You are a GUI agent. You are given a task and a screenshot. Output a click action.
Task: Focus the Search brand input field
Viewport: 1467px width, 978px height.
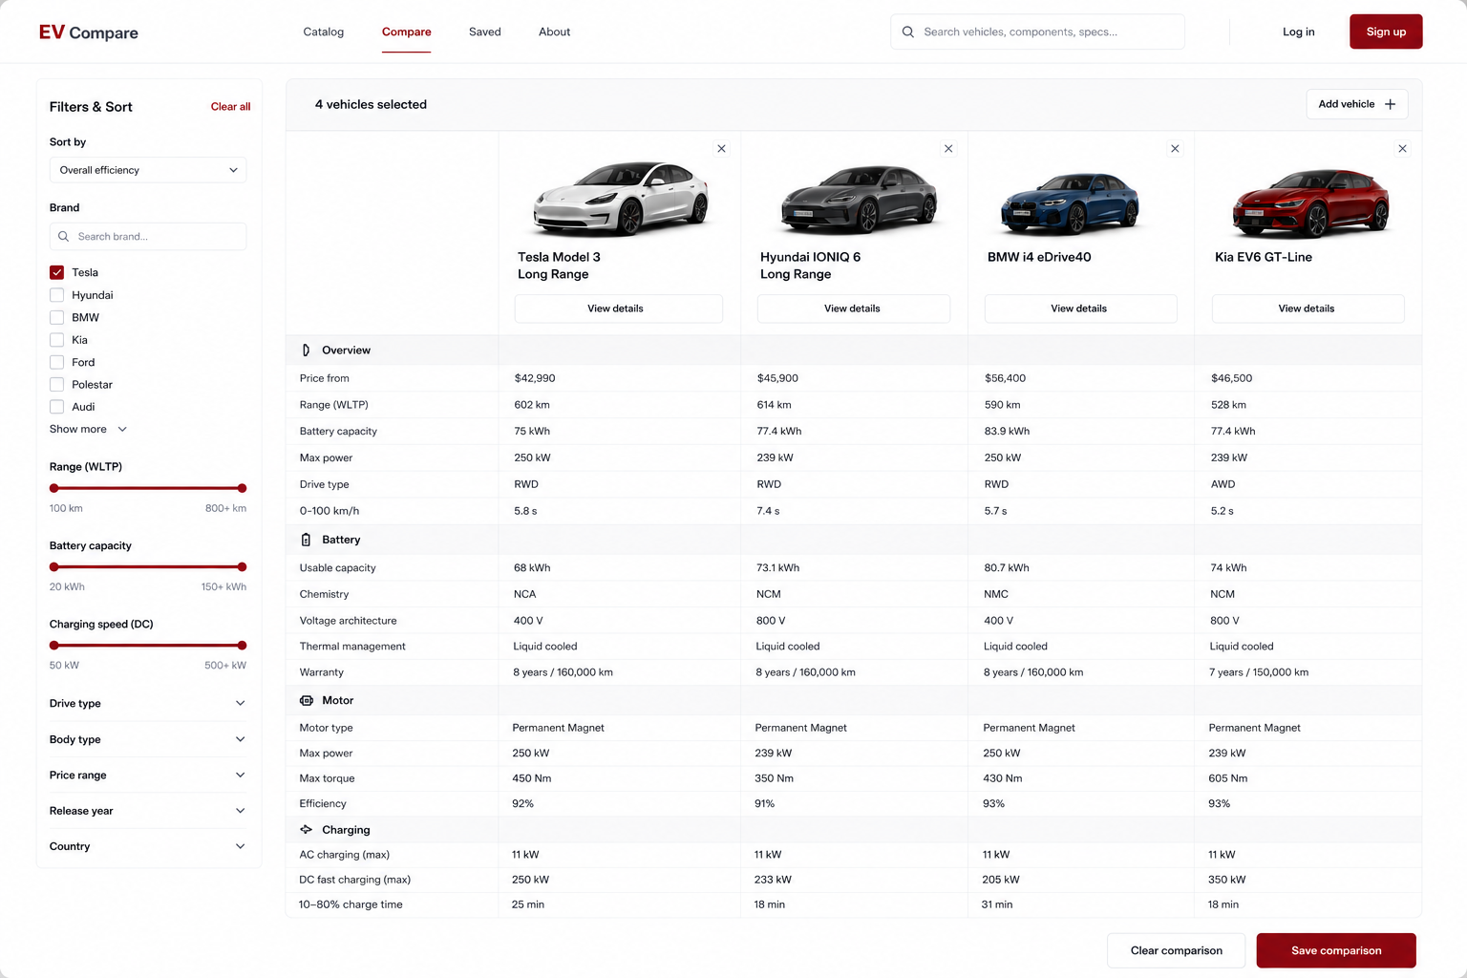click(x=148, y=236)
